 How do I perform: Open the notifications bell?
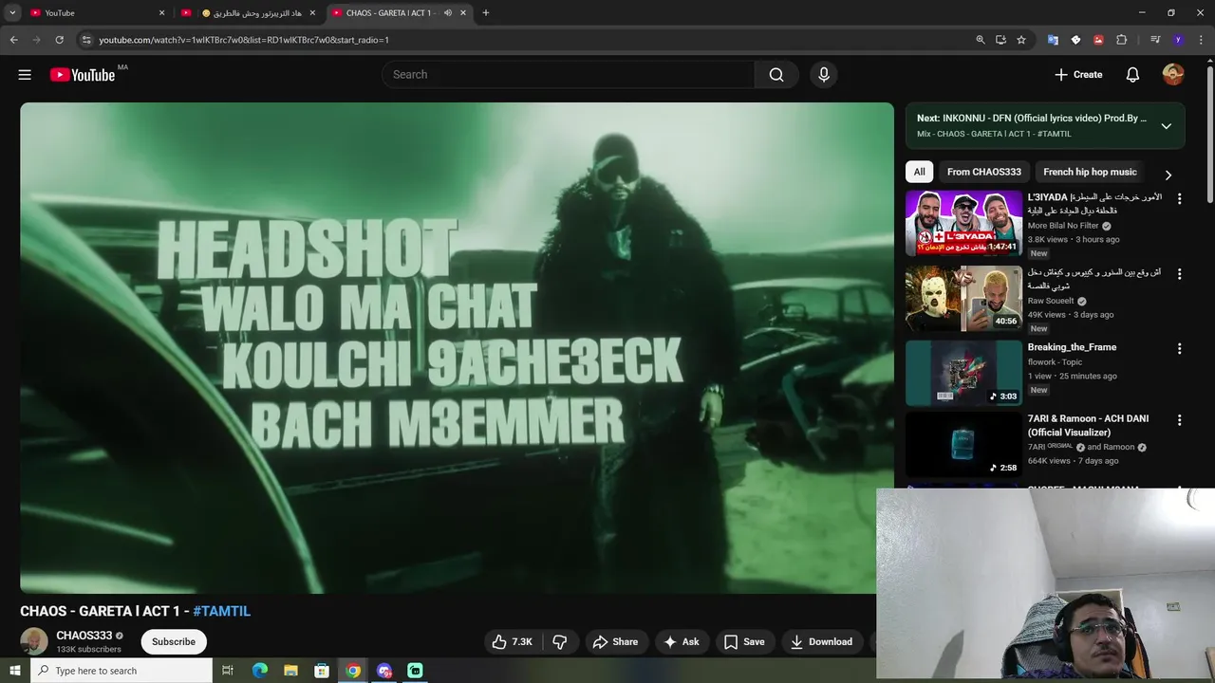[1132, 75]
